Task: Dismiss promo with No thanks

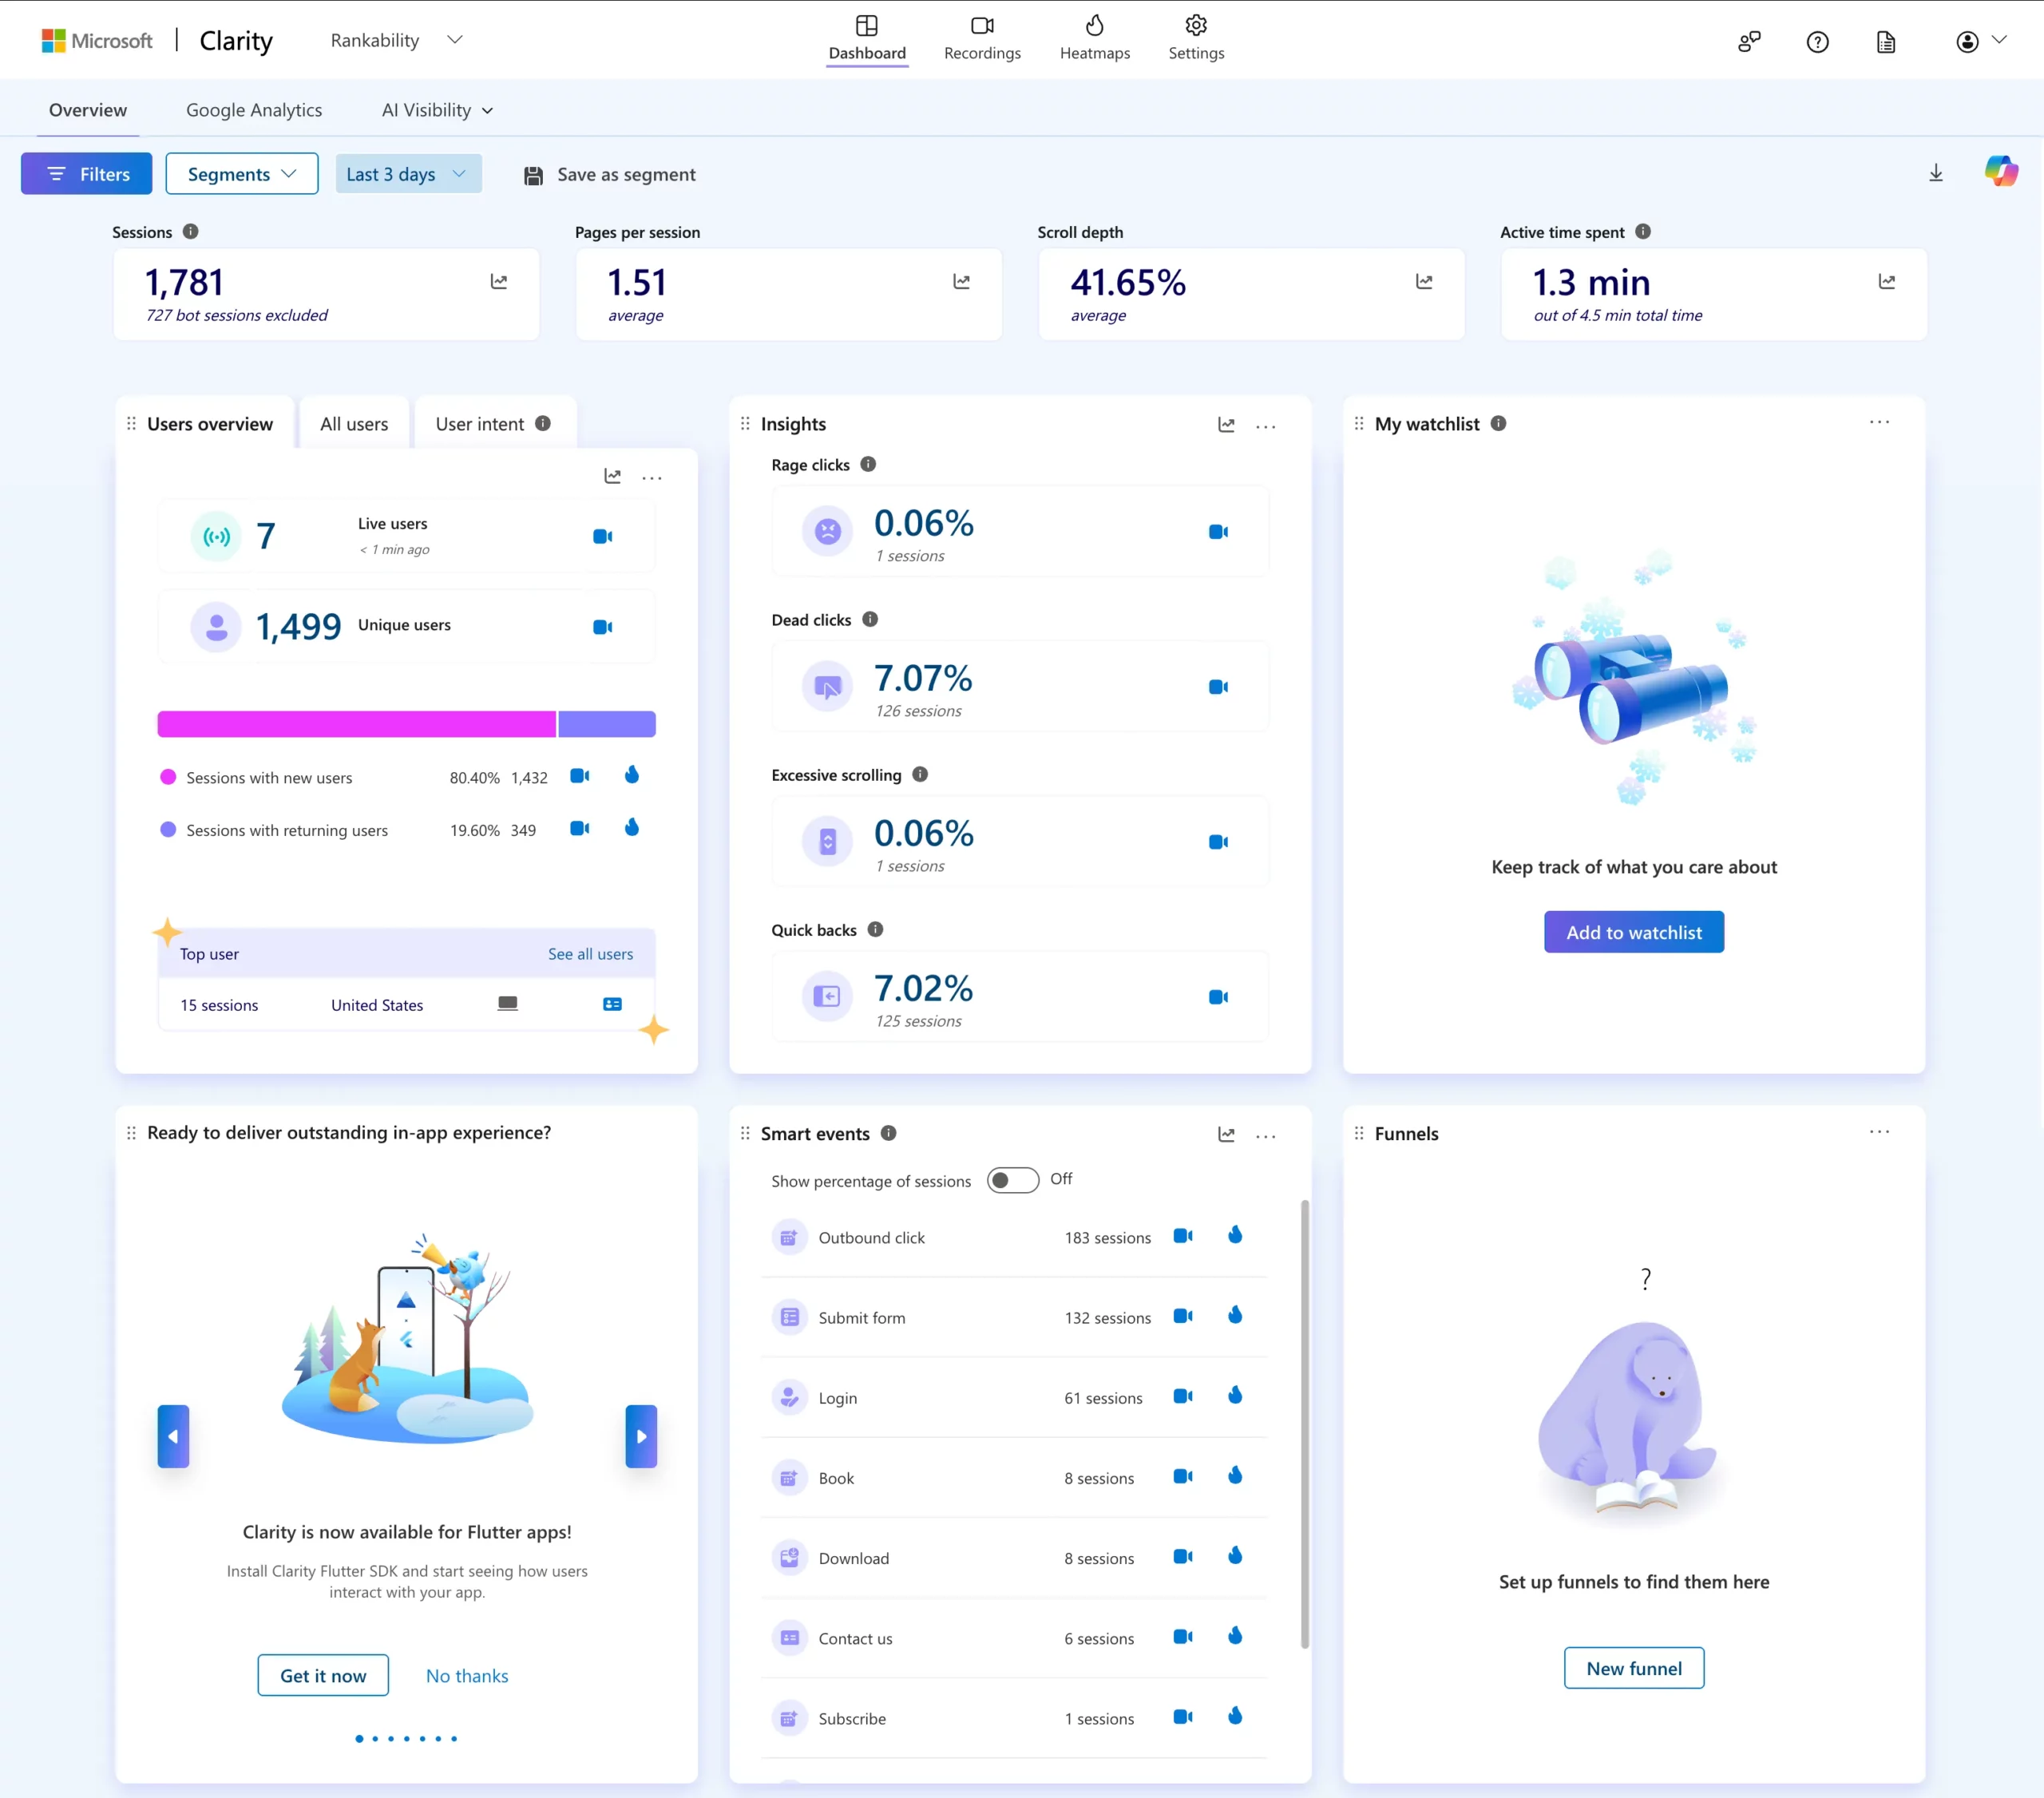Action: pos(466,1675)
